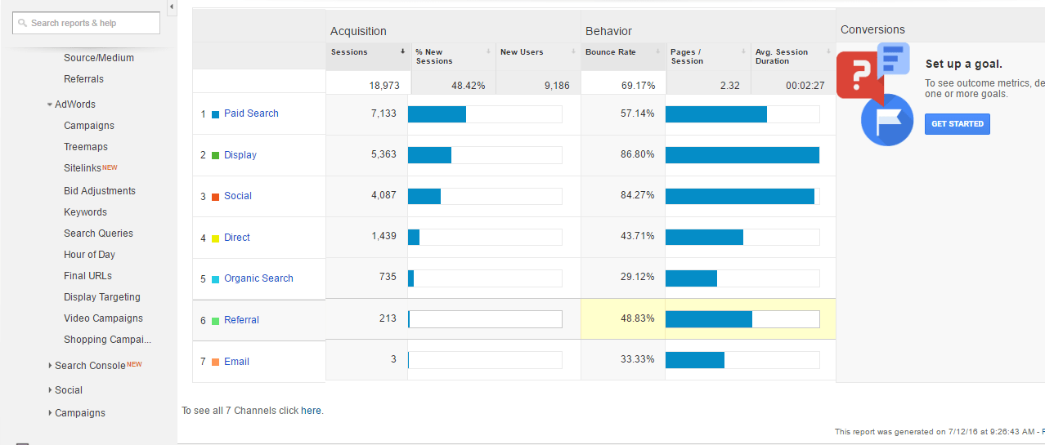
Task: Click the % New Sessions sort arrow
Action: tap(488, 51)
